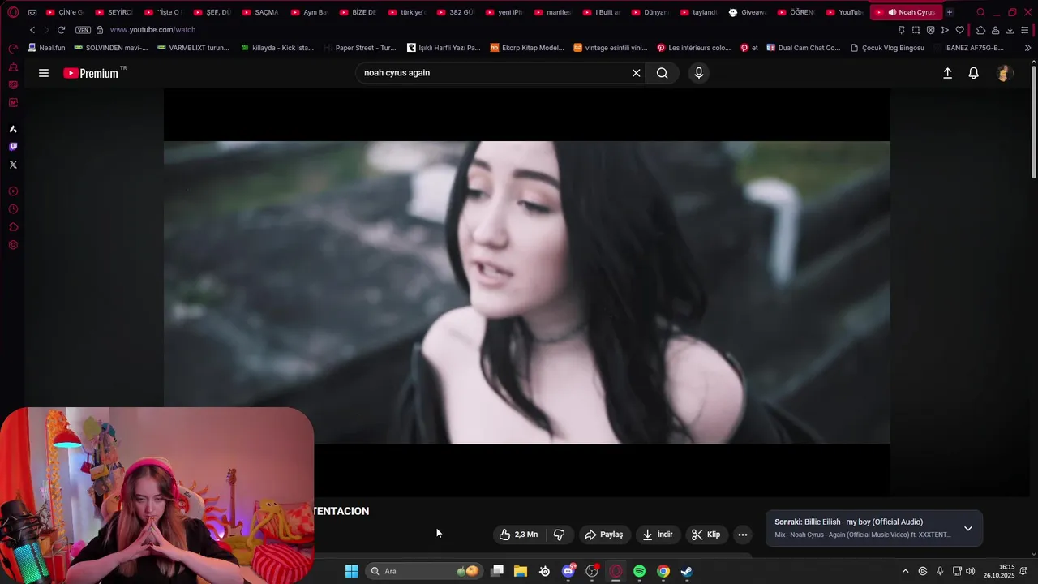
Task: Like the video with 2,3 Mn likes
Action: pos(518,535)
